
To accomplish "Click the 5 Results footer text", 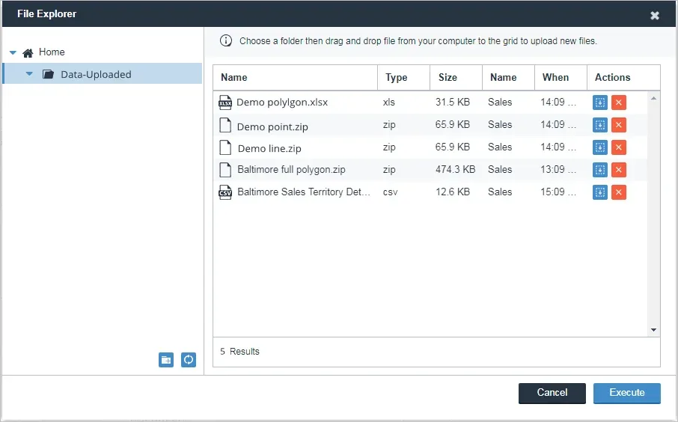I will (x=239, y=352).
